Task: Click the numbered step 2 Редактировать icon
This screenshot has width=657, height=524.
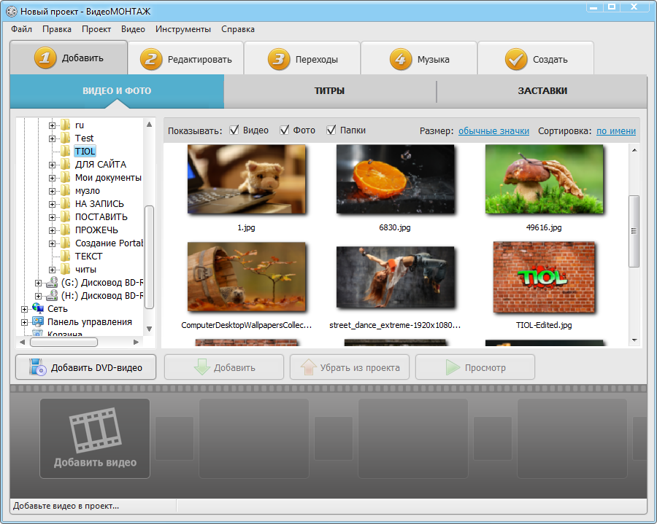Action: pyautogui.click(x=152, y=59)
